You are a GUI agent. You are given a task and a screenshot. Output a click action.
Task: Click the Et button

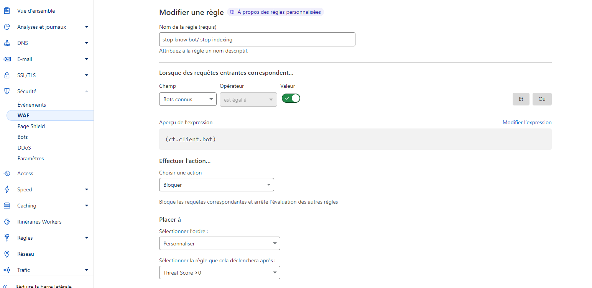tap(521, 99)
